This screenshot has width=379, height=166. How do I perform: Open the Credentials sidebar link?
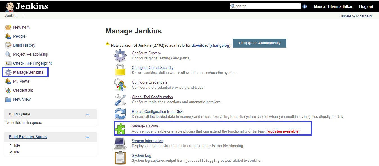pos(23,90)
